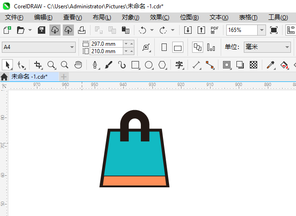Viewport: 296px width, 216px height.
Task: Select the Crop tool
Action: coord(38,65)
